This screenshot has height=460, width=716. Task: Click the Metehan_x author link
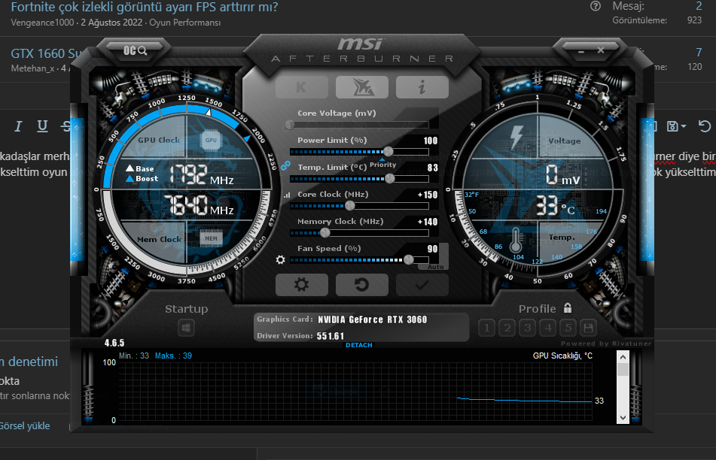click(33, 68)
